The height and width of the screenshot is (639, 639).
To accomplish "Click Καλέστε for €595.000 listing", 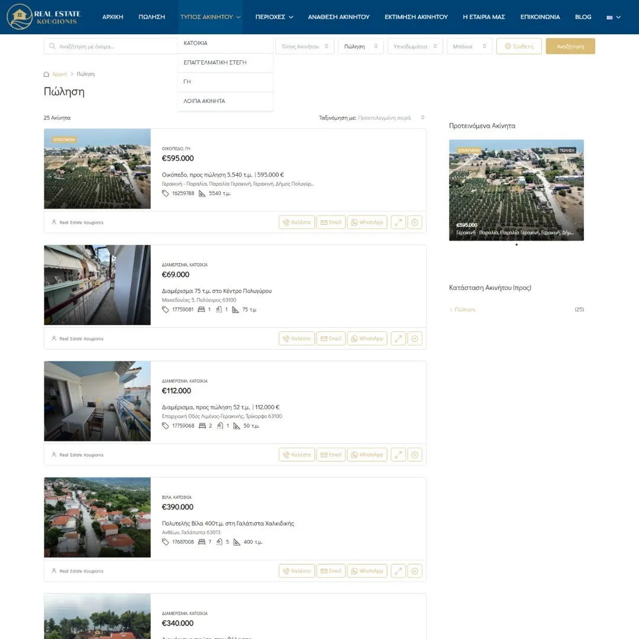I will point(296,222).
